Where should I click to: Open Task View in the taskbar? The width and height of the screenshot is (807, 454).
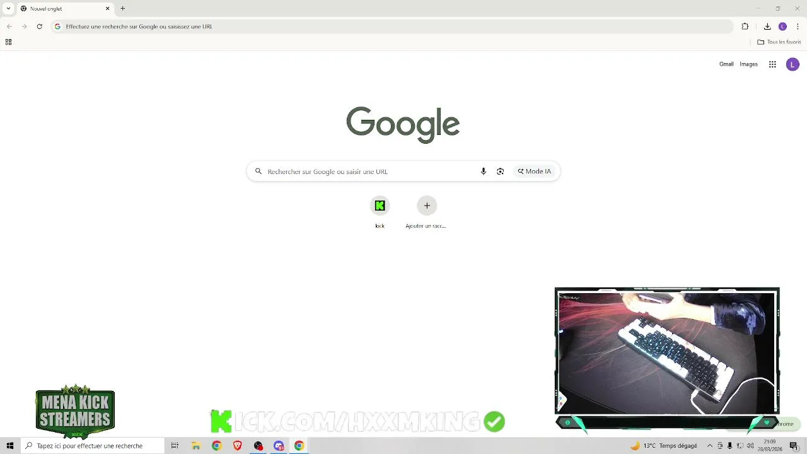pos(175,446)
